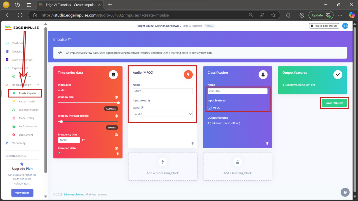Click the Frequency (Hz) input field

coord(69,140)
